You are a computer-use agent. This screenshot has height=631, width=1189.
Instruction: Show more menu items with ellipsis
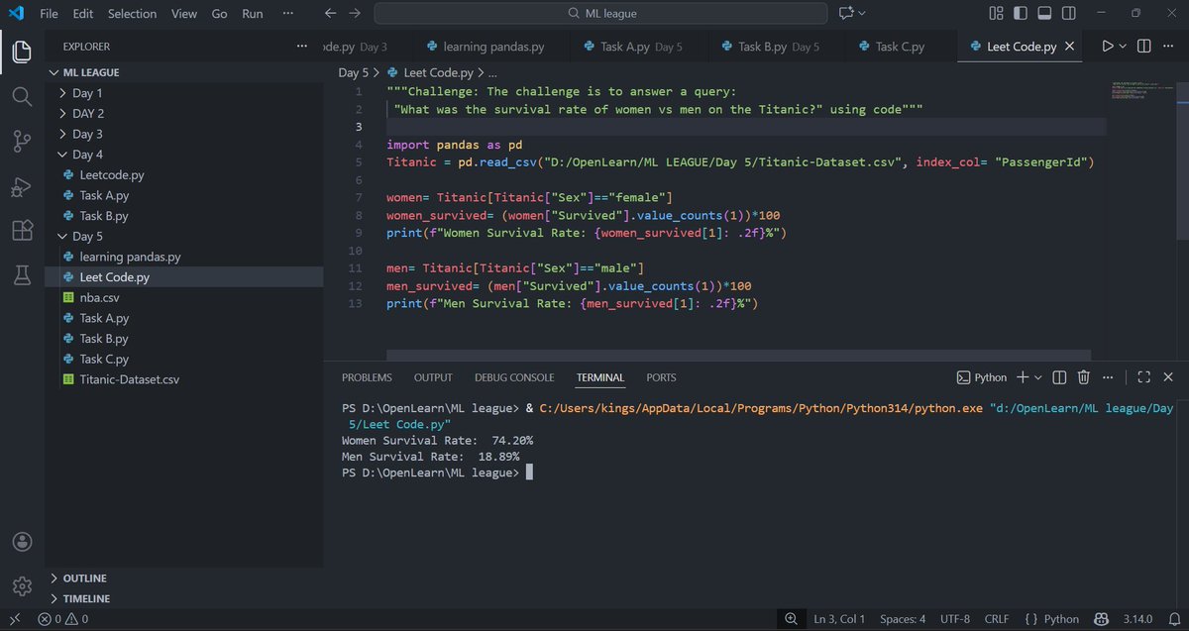288,14
